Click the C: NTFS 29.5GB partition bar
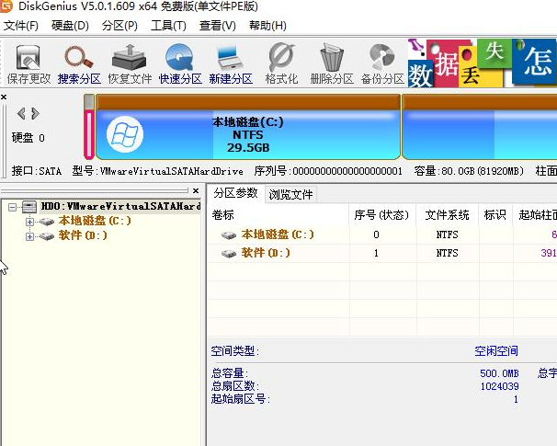557x446 pixels. click(x=247, y=134)
